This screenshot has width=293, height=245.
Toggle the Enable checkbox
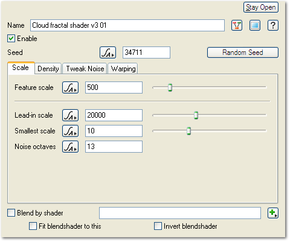11,39
